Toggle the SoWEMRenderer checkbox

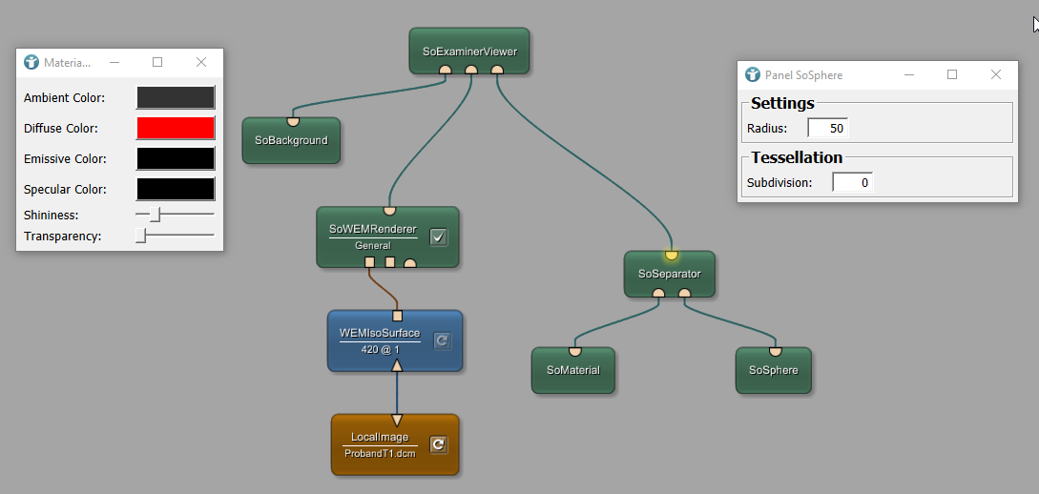[x=439, y=237]
